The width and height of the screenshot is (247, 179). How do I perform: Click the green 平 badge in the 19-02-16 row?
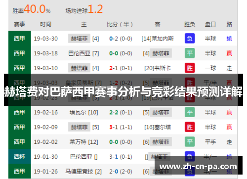(x=190, y=112)
